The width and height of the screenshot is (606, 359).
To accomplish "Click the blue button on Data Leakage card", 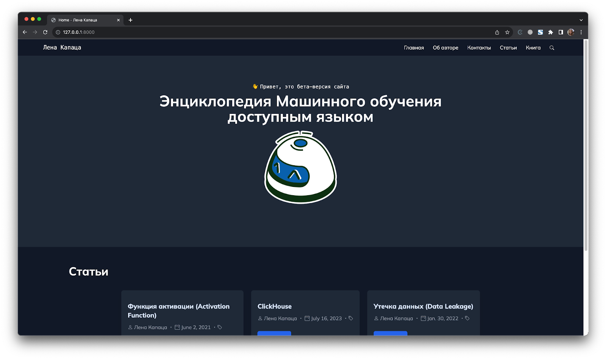I will coord(390,333).
